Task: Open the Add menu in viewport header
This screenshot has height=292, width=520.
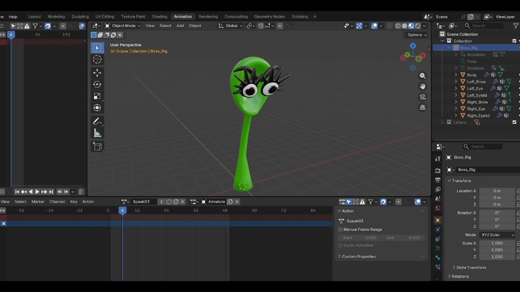Action: coord(180,26)
